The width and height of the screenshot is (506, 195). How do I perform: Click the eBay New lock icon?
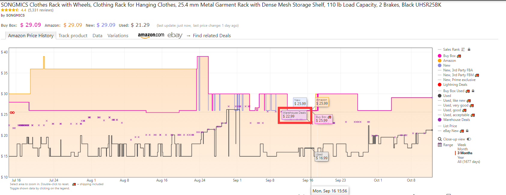467,131
